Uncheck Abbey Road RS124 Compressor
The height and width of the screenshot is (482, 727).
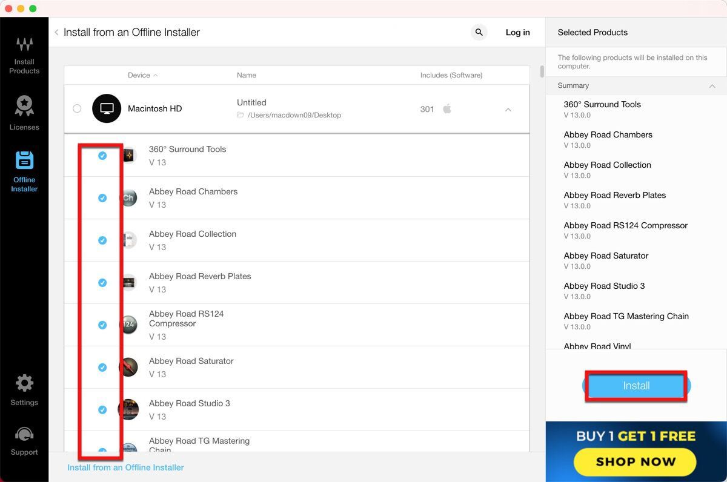(102, 325)
